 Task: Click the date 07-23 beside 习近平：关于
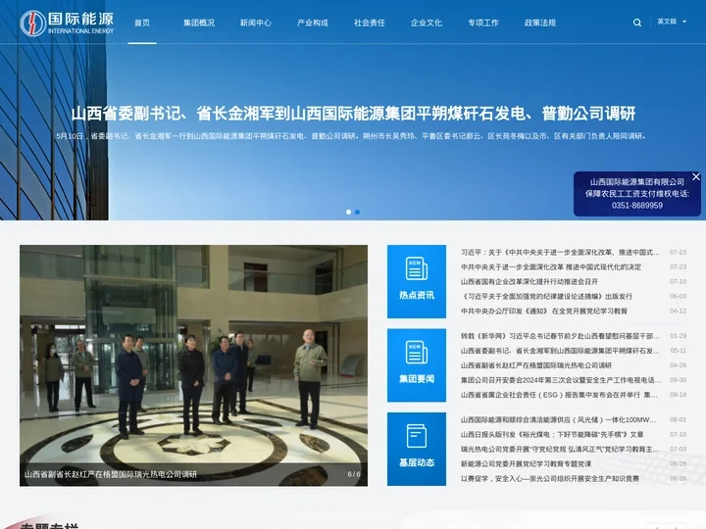(x=679, y=253)
